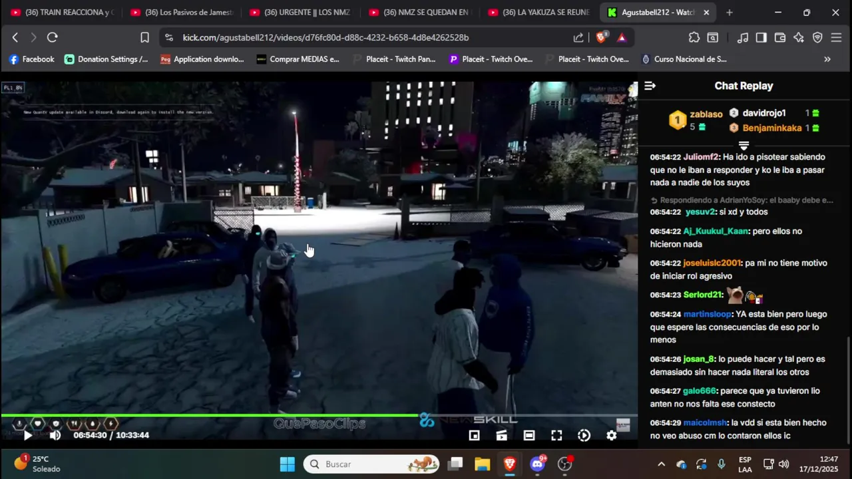Click the taskbar Buscar search box
The width and height of the screenshot is (852, 479).
[x=371, y=464]
